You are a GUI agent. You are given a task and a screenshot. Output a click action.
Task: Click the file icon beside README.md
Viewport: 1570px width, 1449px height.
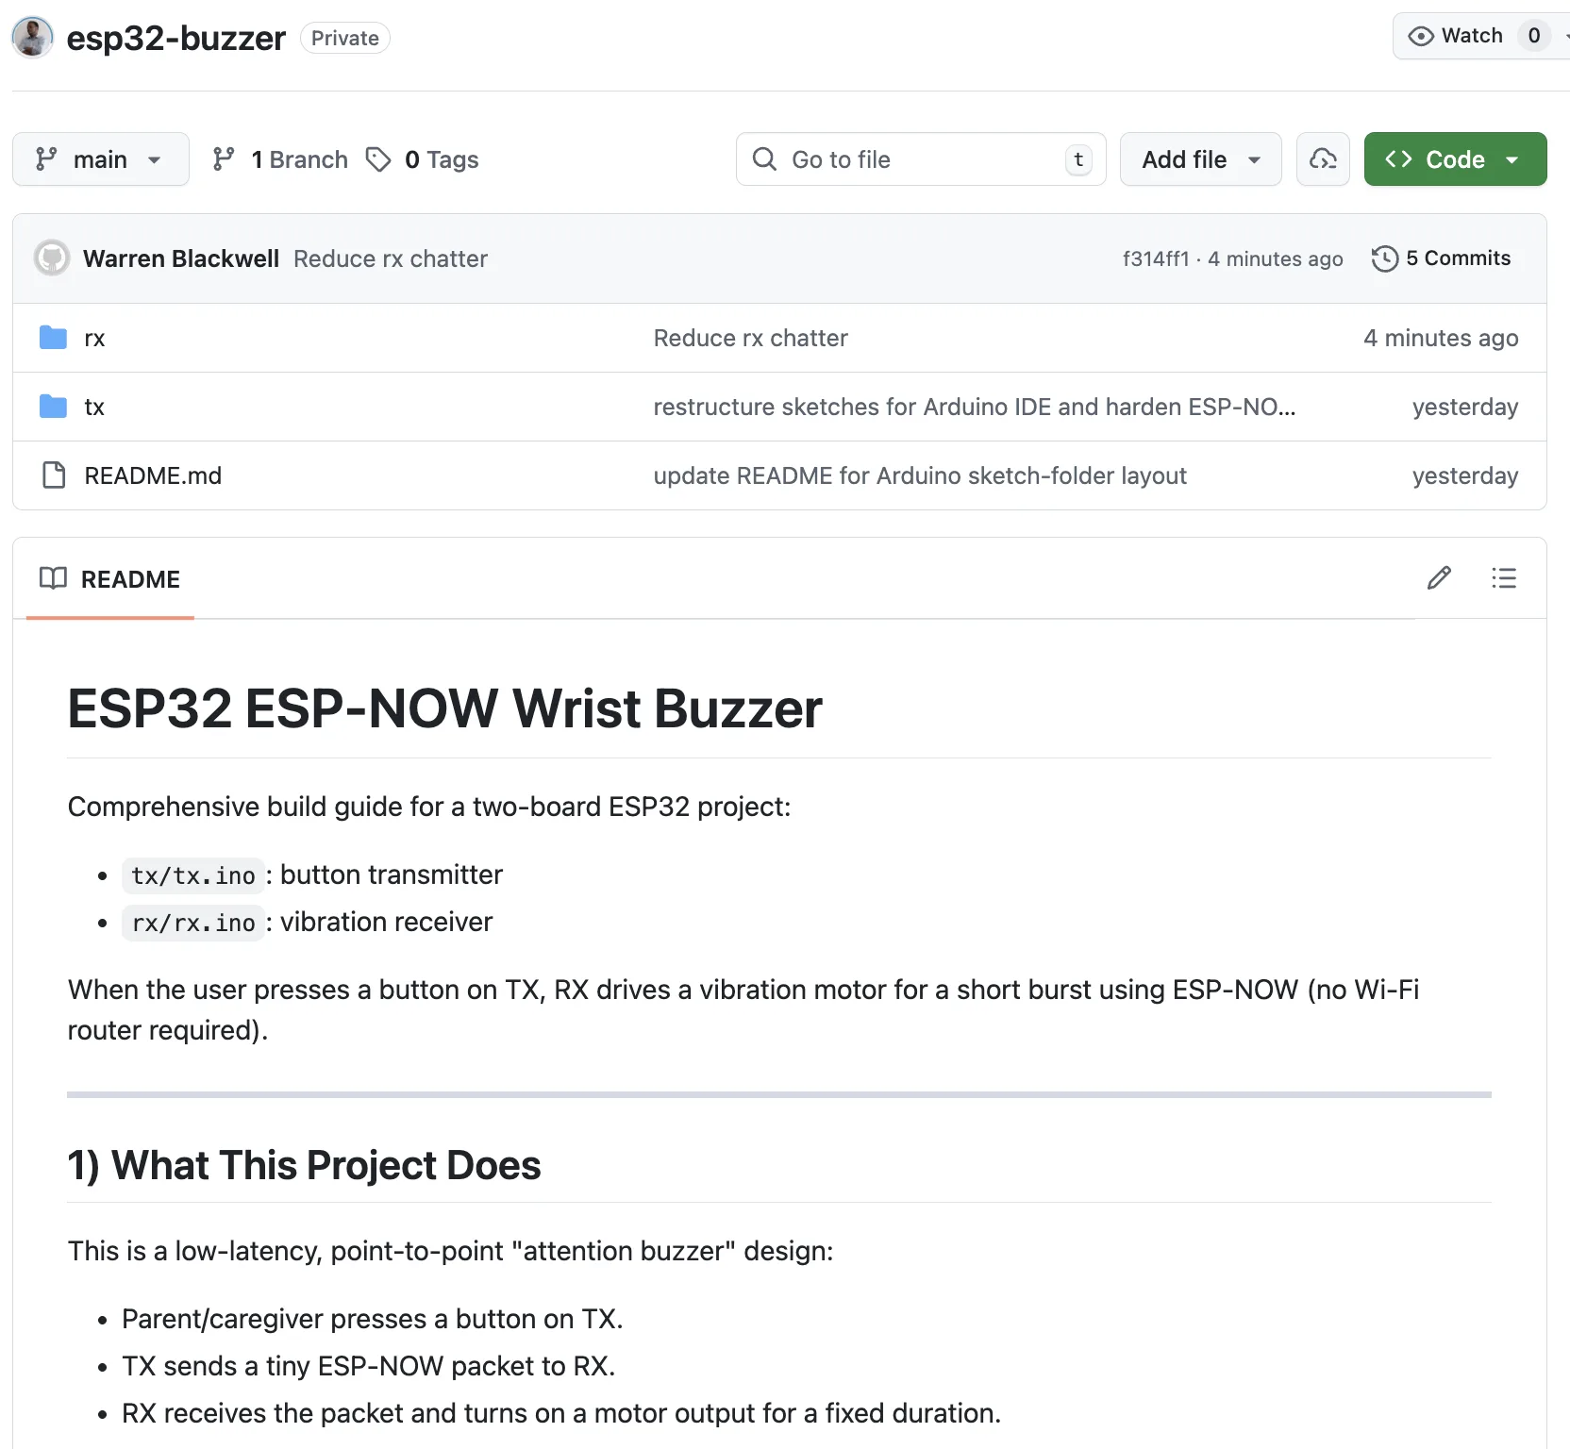(x=52, y=475)
